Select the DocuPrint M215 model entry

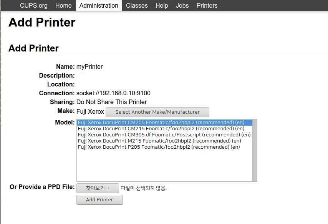pos(159,141)
